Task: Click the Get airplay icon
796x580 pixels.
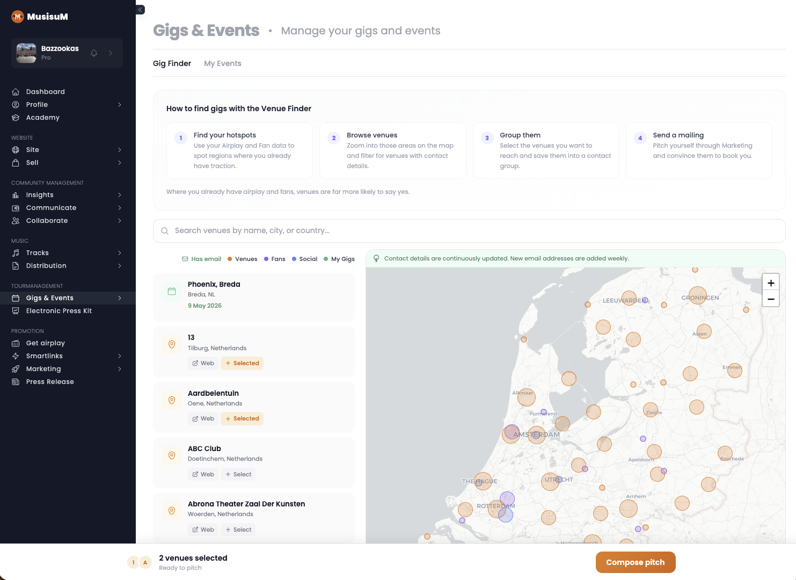Action: [17, 343]
